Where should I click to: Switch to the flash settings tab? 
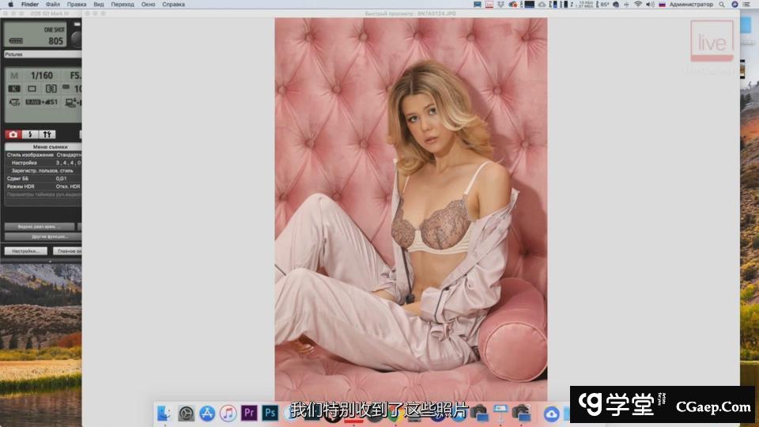[31, 134]
